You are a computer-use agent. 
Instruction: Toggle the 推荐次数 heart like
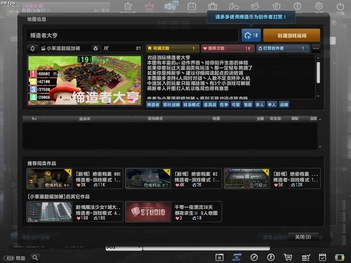tap(227, 48)
